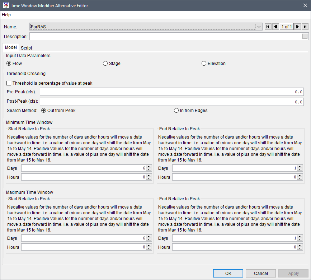Click the next record arrow icon
The height and width of the screenshot is (280, 311).
(x=297, y=26)
